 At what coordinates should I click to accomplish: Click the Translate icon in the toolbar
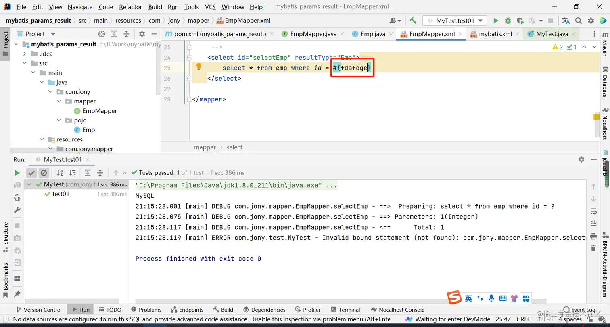566,21
